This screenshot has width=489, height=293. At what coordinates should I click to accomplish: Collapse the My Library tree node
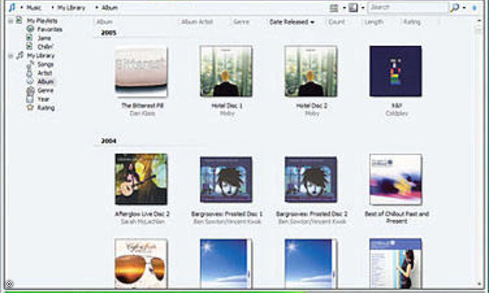tap(11, 55)
